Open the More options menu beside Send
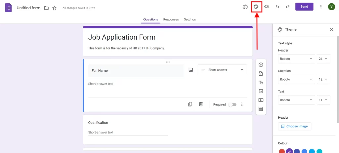Viewport: 339px width, 153px height. tap(321, 7)
